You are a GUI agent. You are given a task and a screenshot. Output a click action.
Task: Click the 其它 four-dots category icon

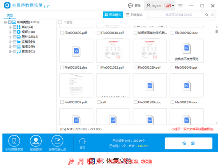coord(19,27)
